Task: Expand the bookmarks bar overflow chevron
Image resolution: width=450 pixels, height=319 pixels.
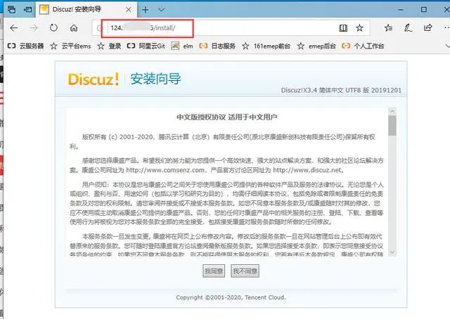Action: [447, 46]
